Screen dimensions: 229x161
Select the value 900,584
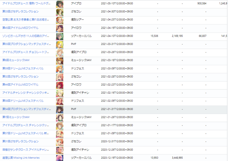click(202, 3)
